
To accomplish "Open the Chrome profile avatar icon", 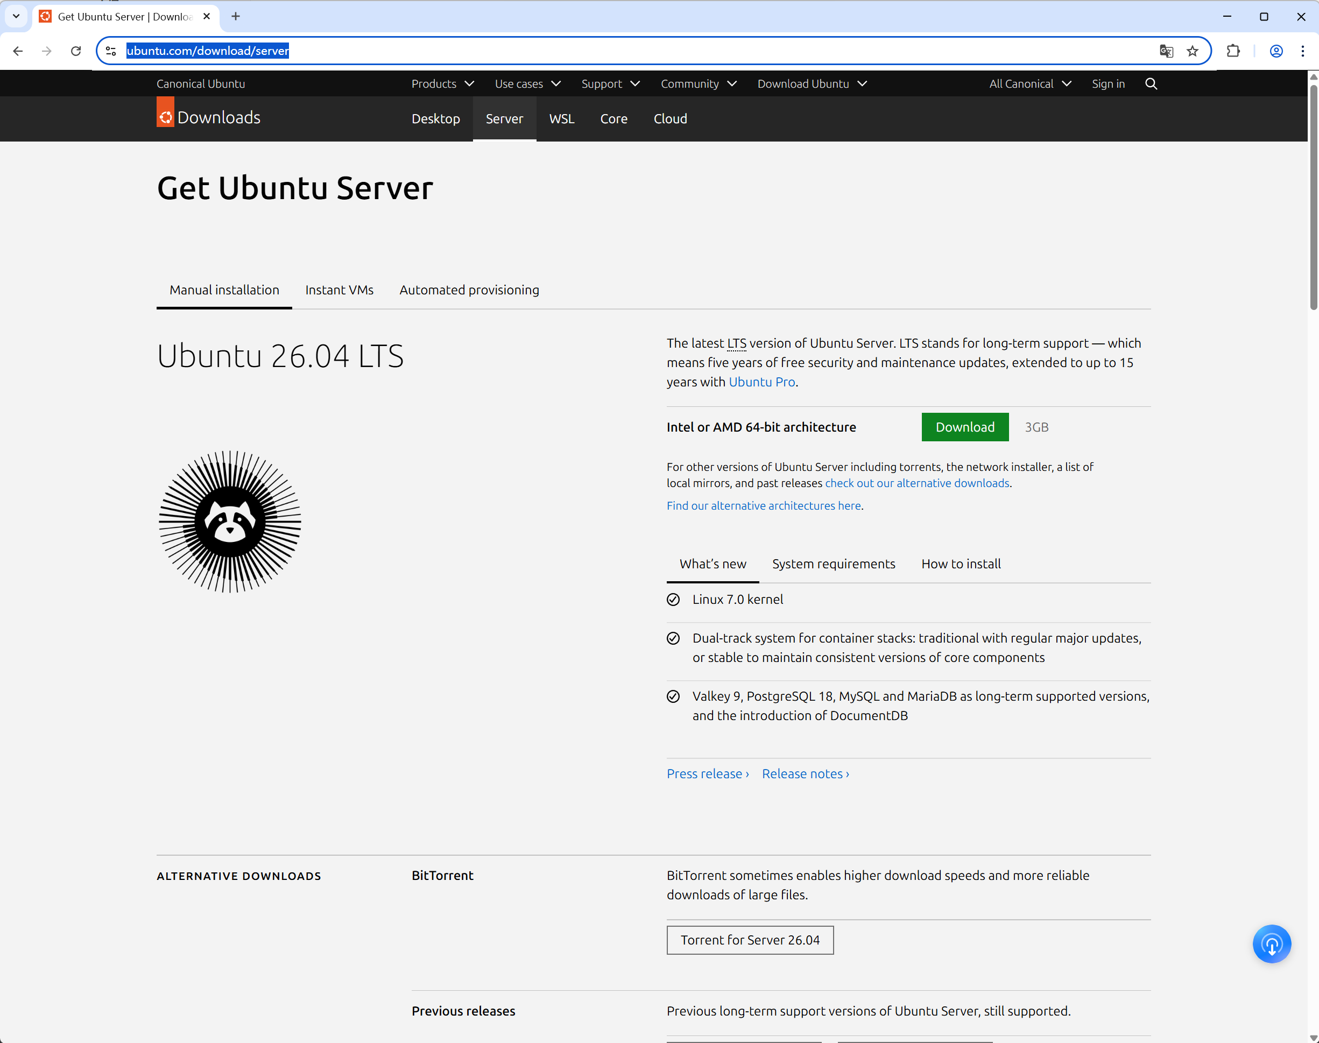I will click(x=1275, y=51).
